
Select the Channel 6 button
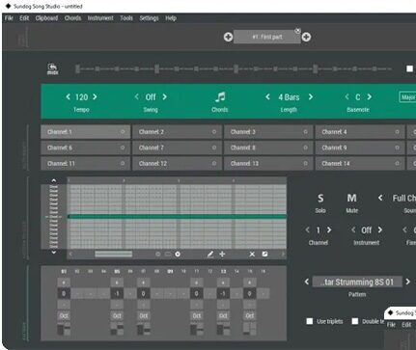pos(86,148)
